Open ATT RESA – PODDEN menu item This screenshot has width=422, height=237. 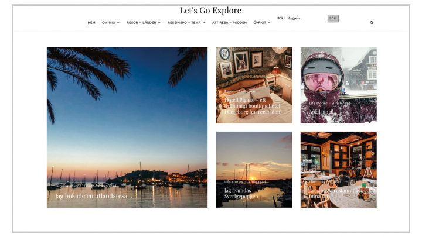click(x=229, y=23)
